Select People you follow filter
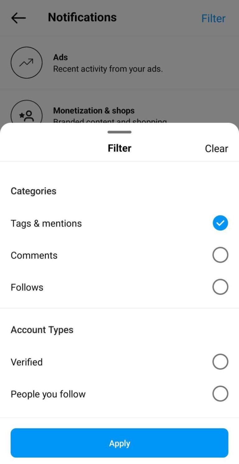This screenshot has height=464, width=239. point(220,393)
